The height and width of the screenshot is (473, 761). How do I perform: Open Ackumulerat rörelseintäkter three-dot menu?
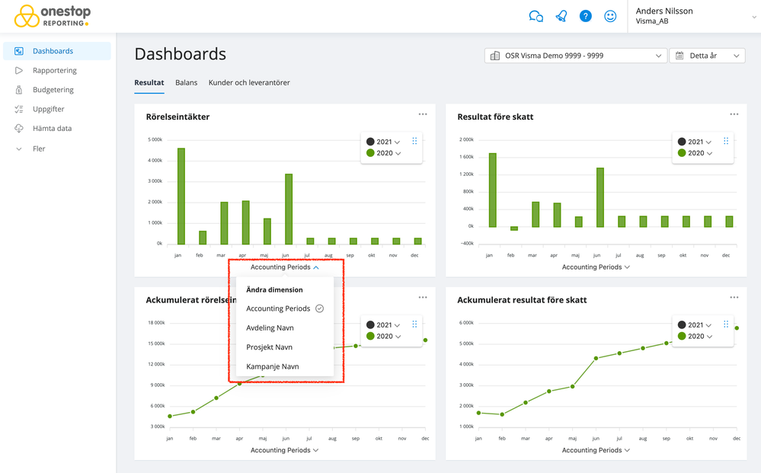423,297
